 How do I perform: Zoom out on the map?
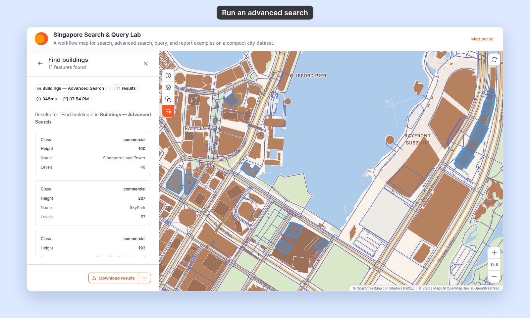[494, 277]
